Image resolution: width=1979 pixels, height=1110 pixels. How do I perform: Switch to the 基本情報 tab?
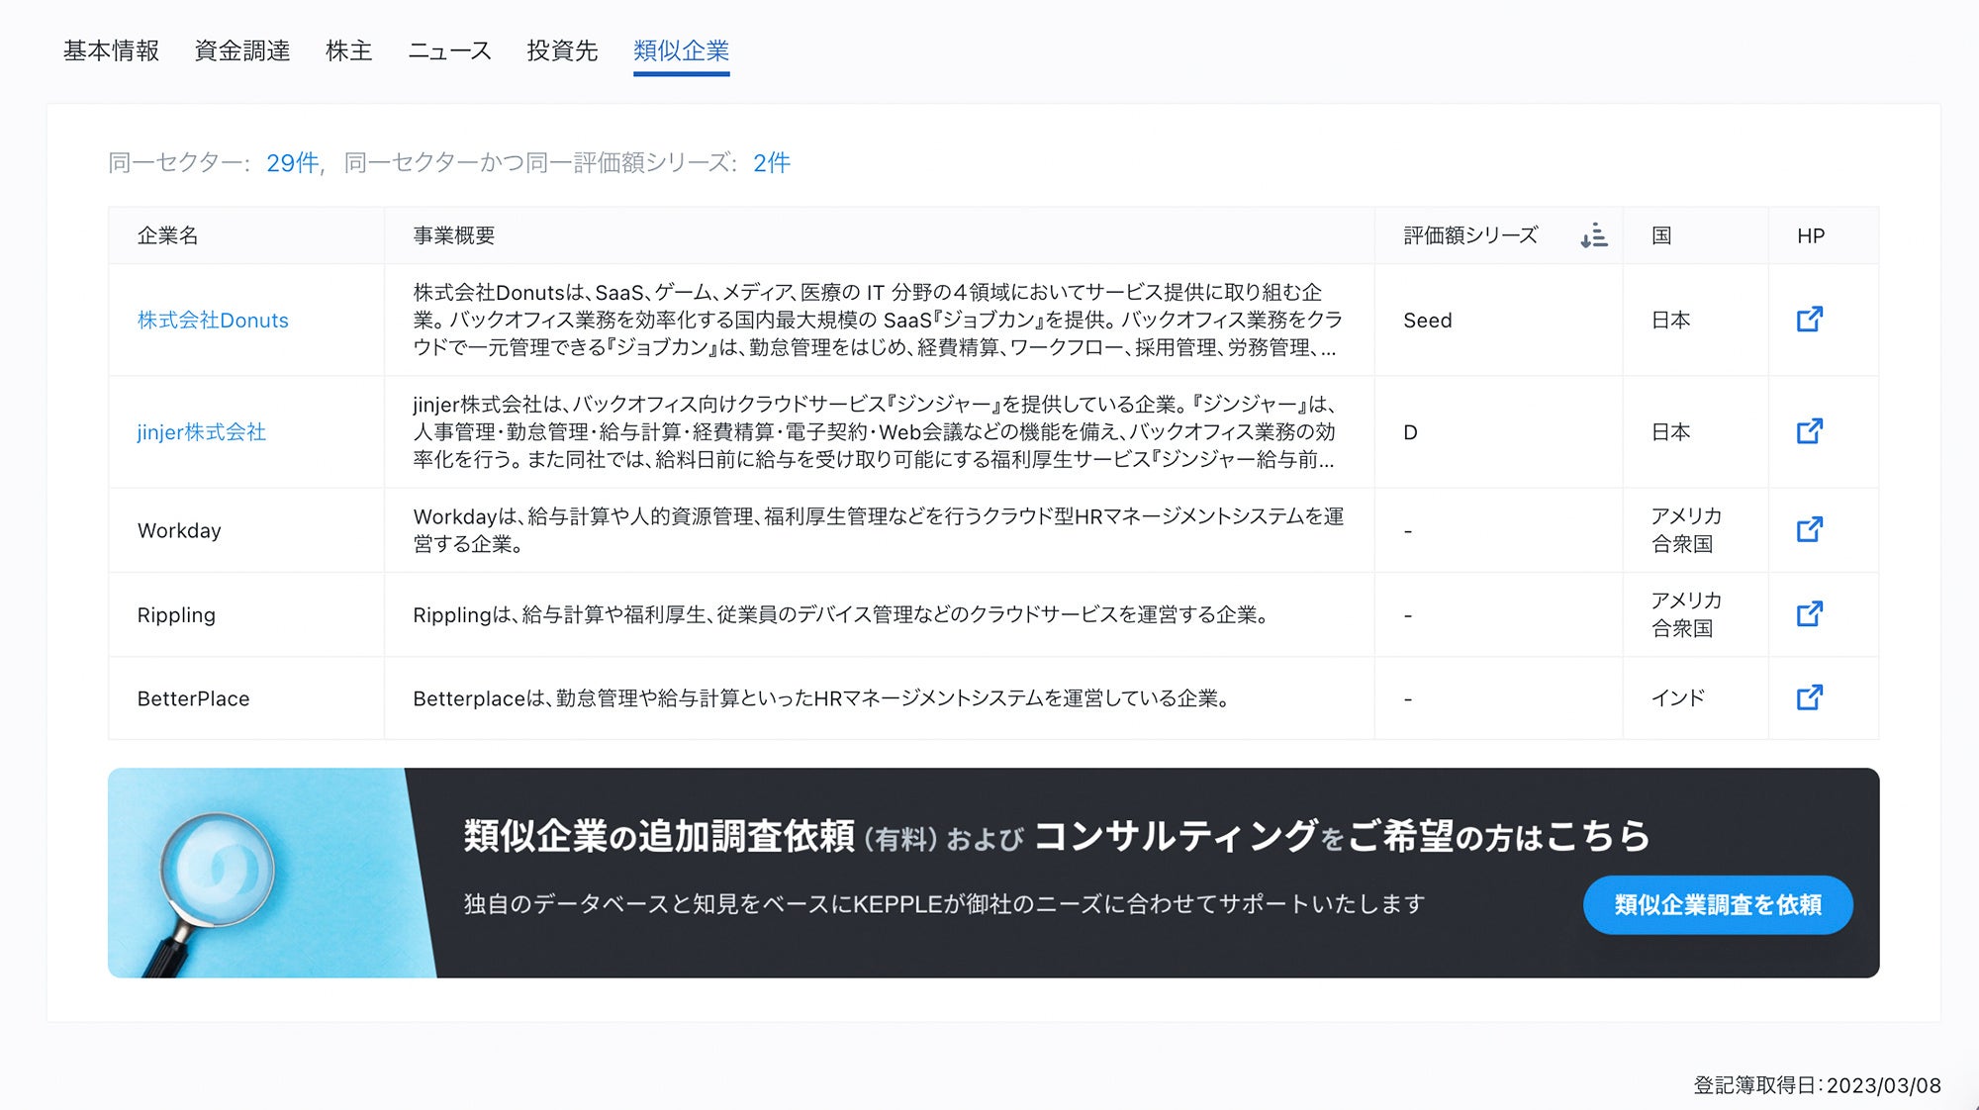pos(112,50)
